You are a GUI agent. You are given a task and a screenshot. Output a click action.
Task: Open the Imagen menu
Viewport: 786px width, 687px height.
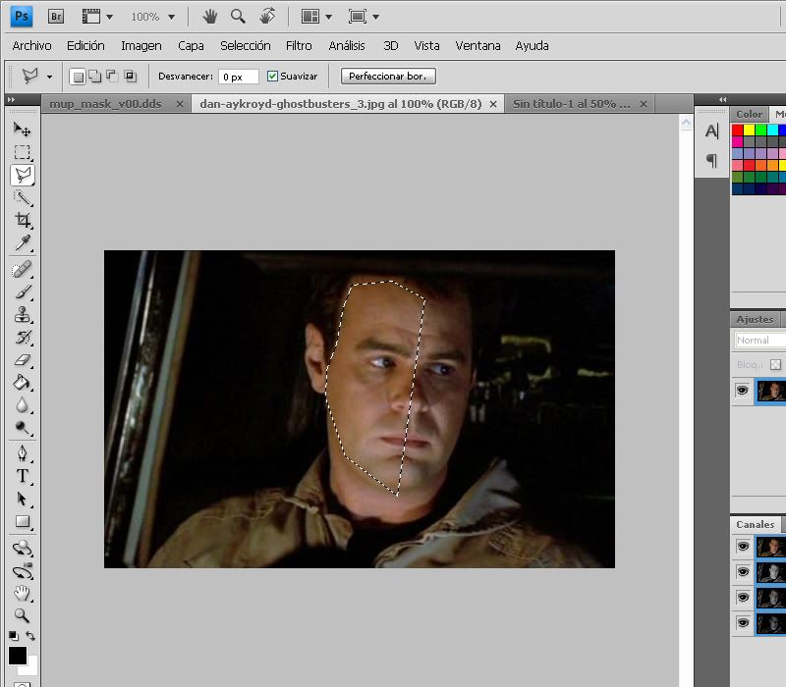[x=141, y=46]
